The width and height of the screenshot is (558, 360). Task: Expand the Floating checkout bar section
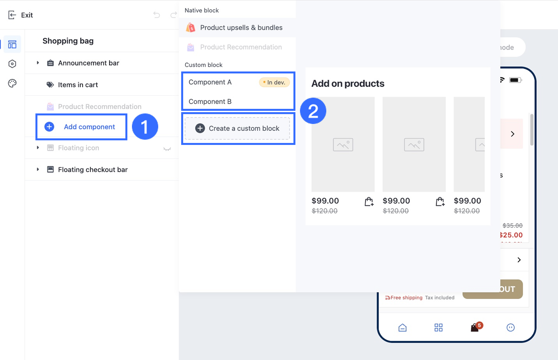tap(38, 170)
